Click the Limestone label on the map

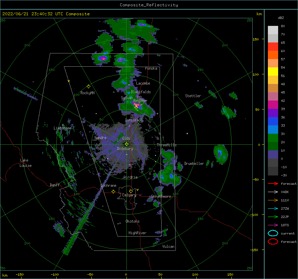point(63,128)
